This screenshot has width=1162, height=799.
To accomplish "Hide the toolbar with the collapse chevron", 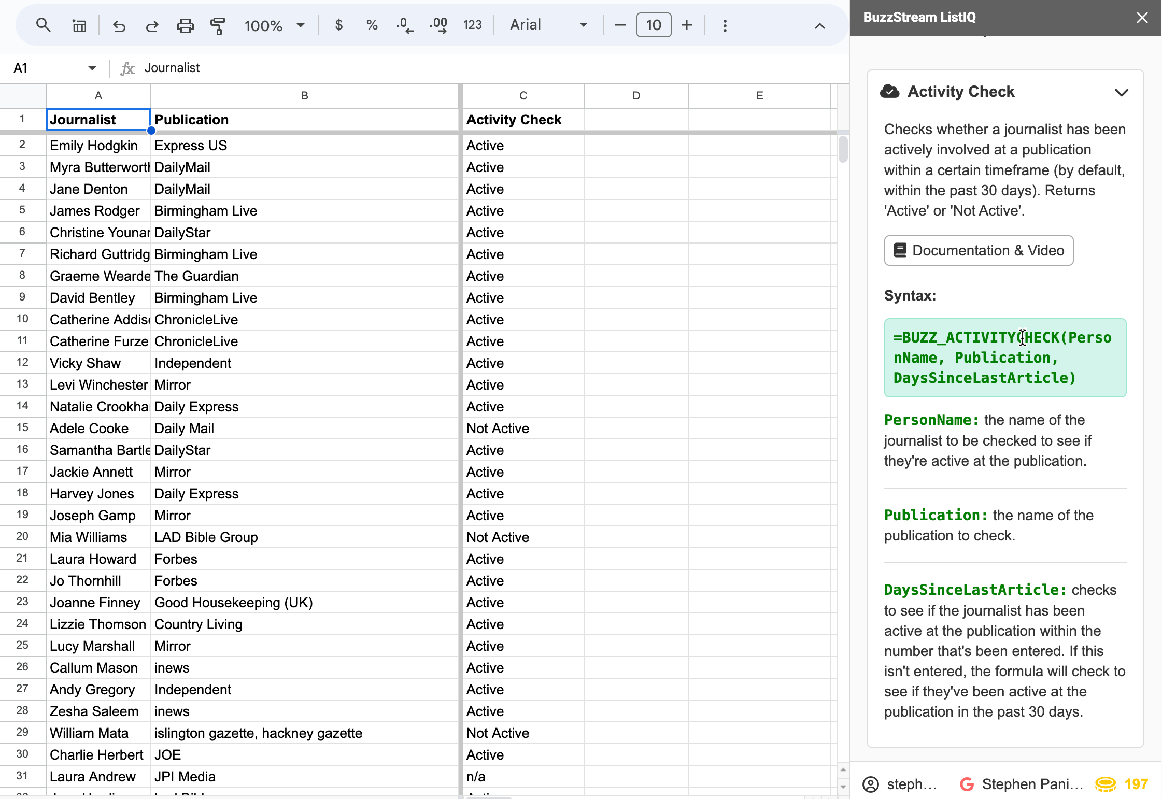I will (x=819, y=26).
